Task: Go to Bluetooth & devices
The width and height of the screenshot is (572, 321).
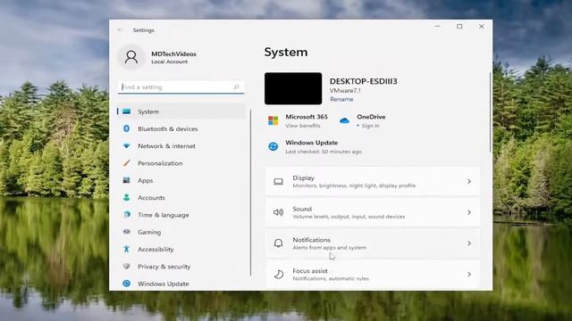Action: (x=181, y=128)
